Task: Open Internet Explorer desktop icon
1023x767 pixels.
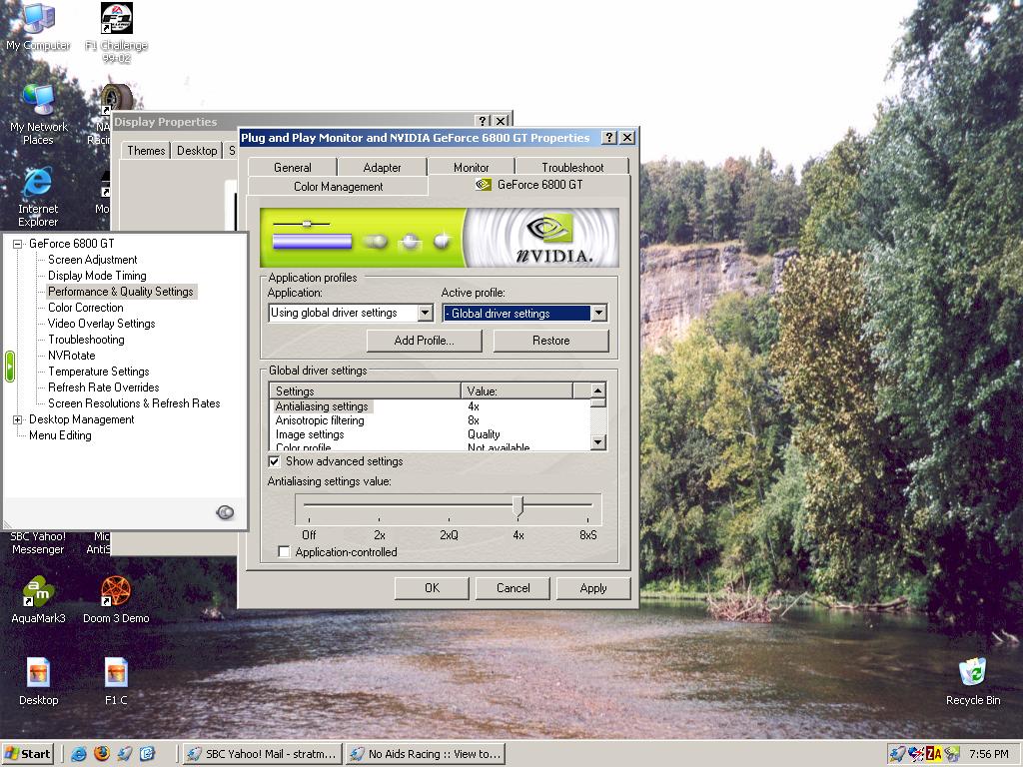Action: 38,185
